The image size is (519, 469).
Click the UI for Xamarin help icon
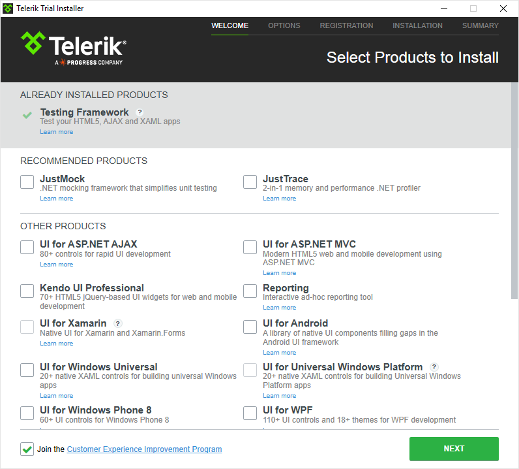coord(118,323)
